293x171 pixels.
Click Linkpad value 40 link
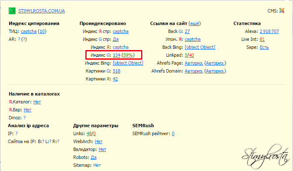click(x=191, y=55)
